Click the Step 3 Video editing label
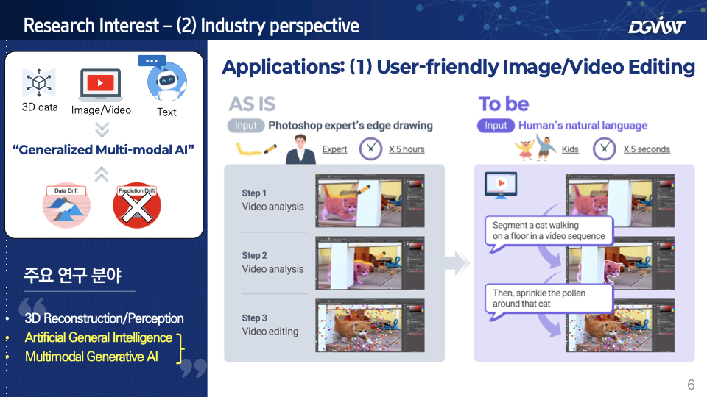 270,325
